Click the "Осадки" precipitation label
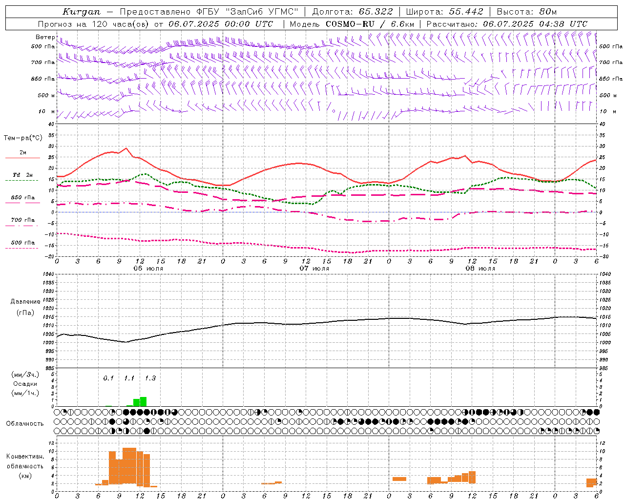The width and height of the screenshot is (625, 500). click(x=25, y=384)
